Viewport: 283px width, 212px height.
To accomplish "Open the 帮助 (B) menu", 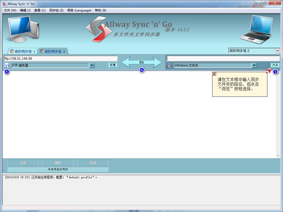I will point(101,10).
